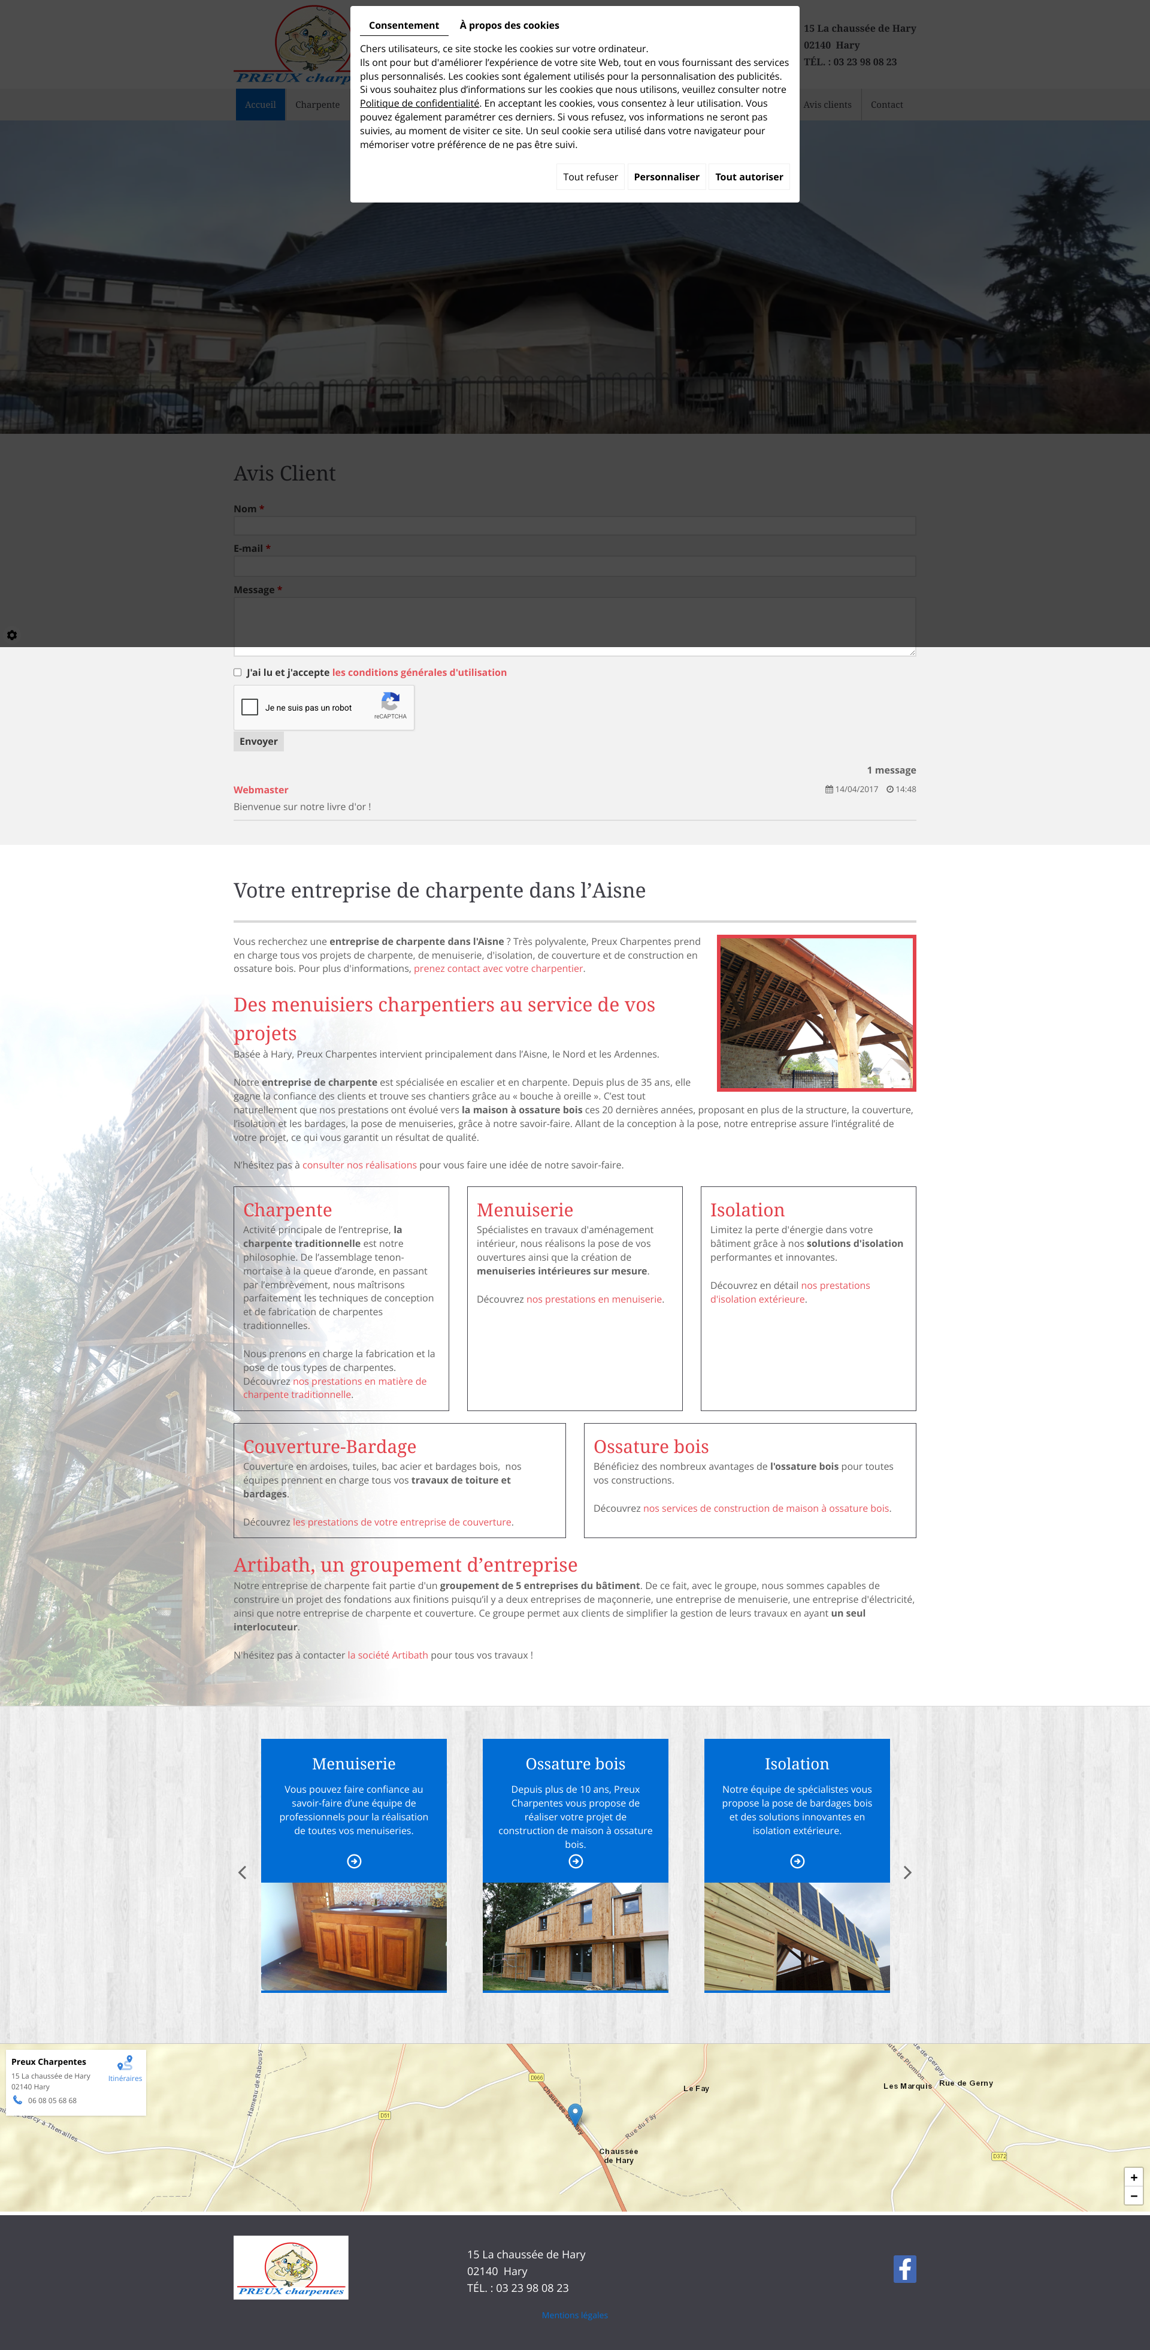Open the Accueil menu item
1150x2350 pixels.
tap(260, 105)
